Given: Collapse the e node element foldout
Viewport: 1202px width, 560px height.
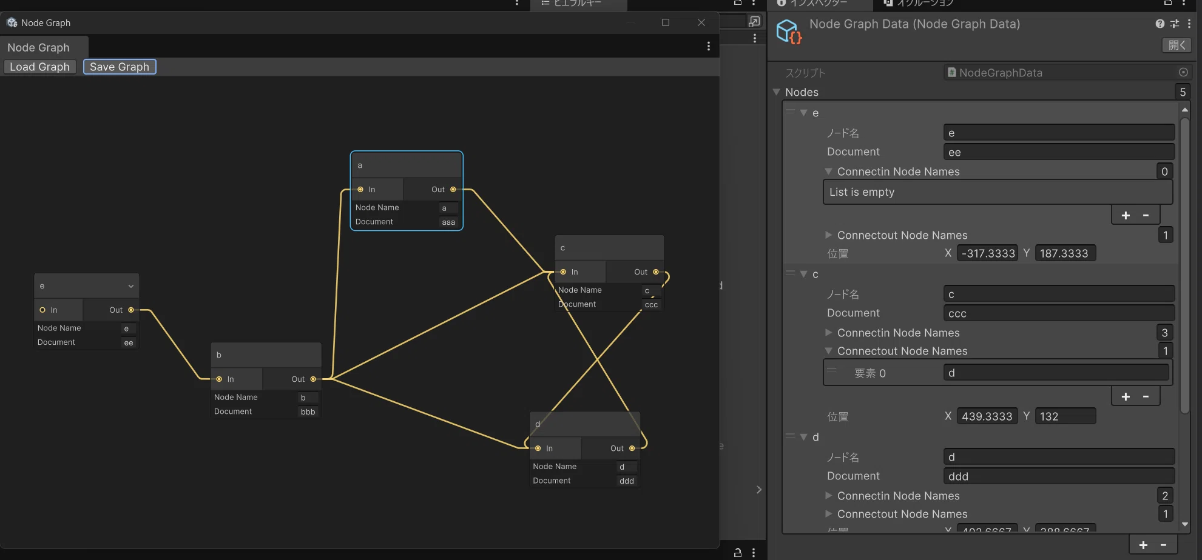Looking at the screenshot, I should 804,113.
